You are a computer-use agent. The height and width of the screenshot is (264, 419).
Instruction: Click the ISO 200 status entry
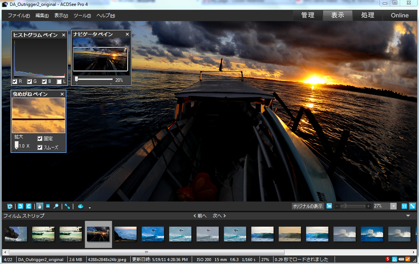pos(204,260)
